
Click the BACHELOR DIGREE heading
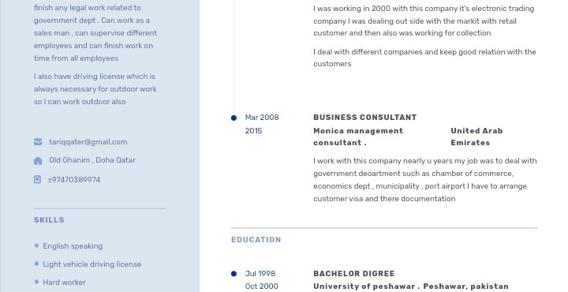coord(354,274)
